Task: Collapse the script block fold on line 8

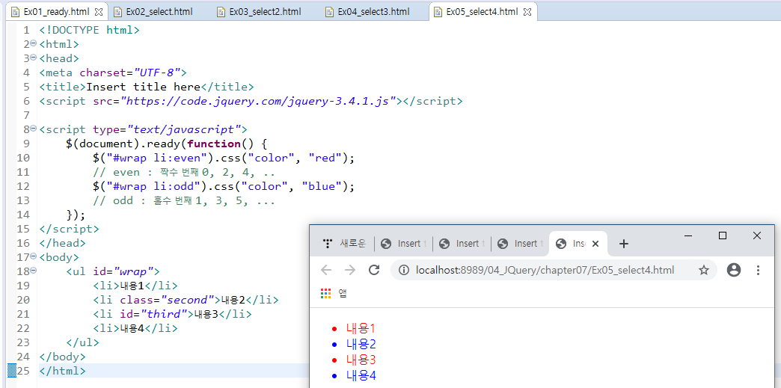Action: (x=34, y=129)
